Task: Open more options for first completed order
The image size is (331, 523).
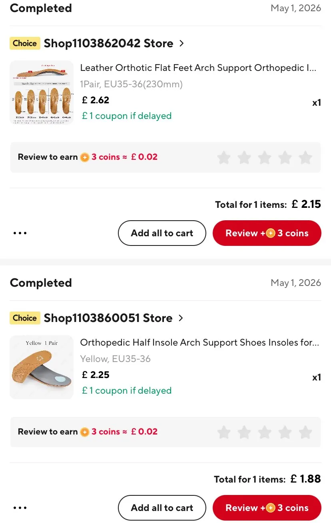Action: (x=20, y=233)
